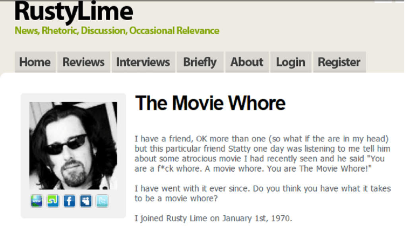Go to the Home tab
Screen dimensions: 407x232
point(35,62)
